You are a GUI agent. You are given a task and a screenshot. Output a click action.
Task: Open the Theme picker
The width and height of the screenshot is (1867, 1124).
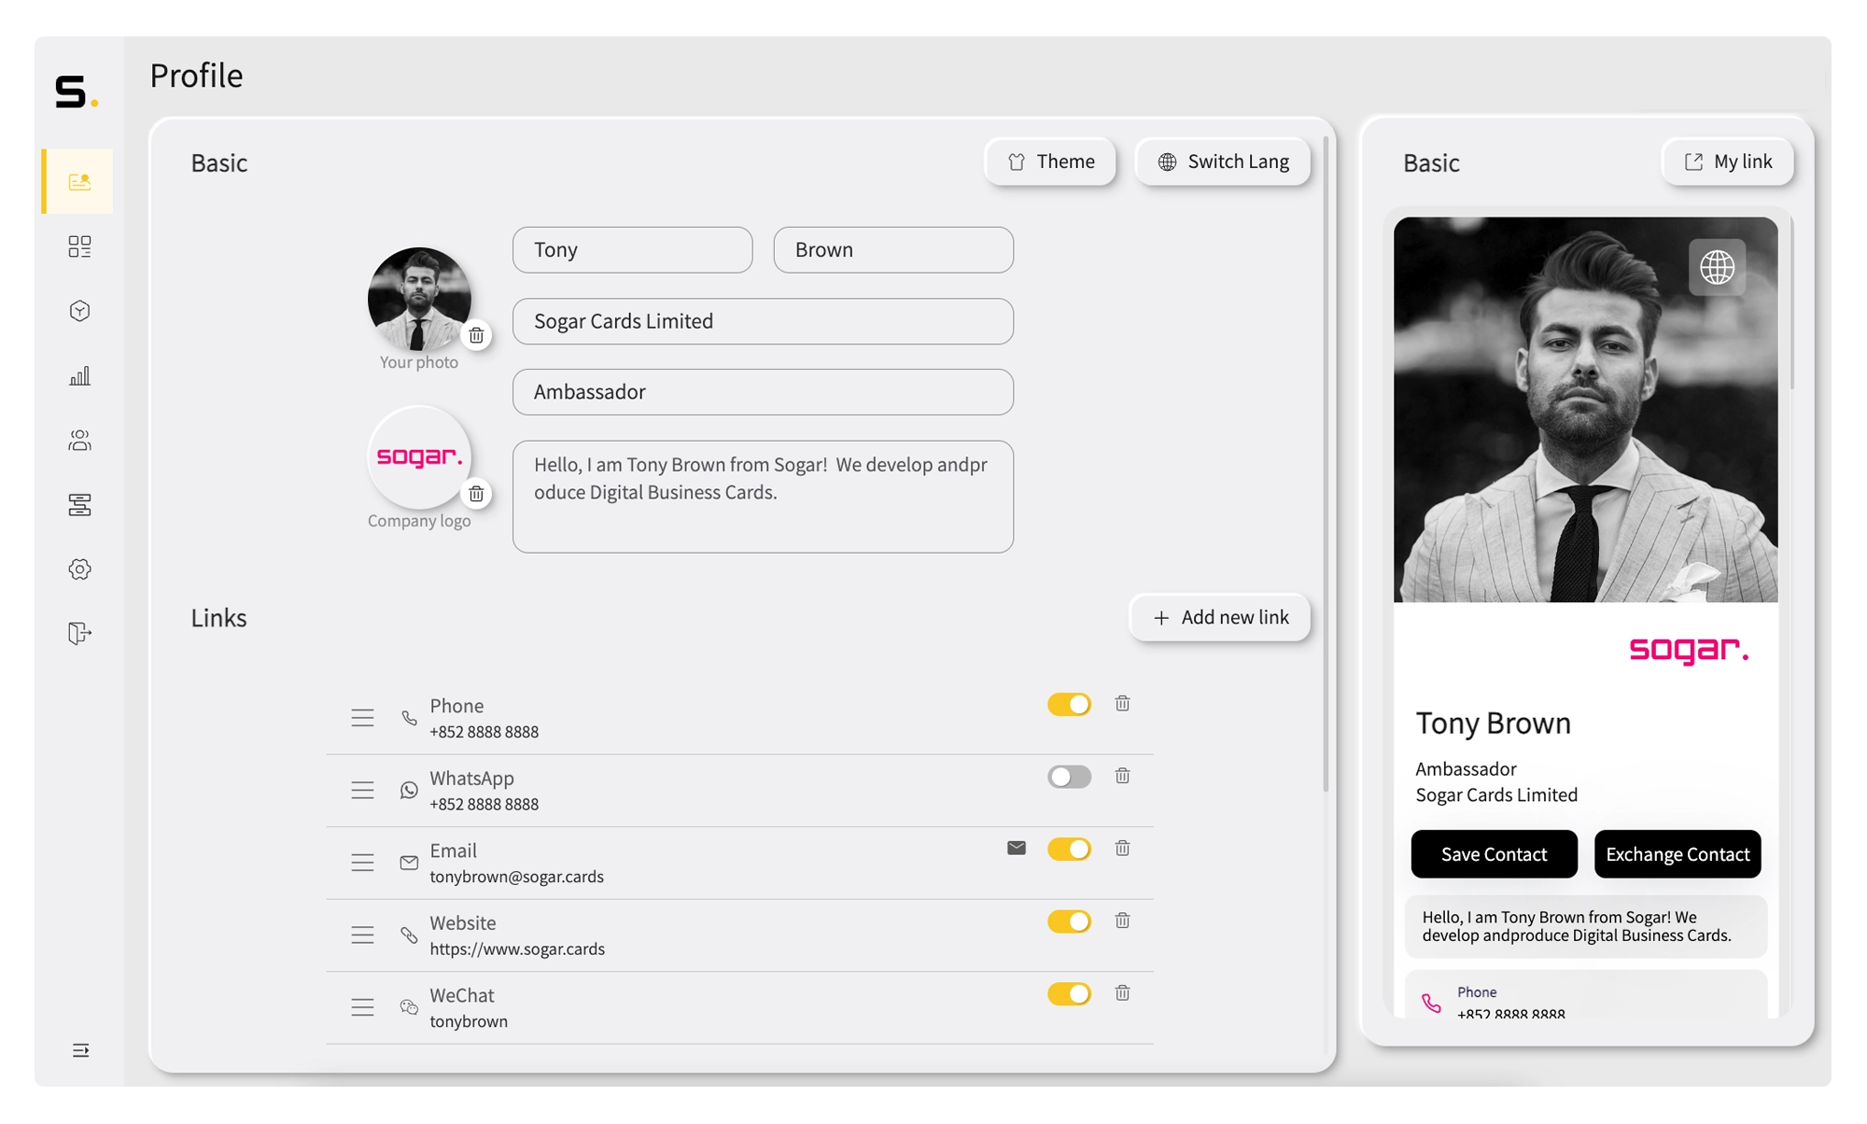tap(1050, 162)
